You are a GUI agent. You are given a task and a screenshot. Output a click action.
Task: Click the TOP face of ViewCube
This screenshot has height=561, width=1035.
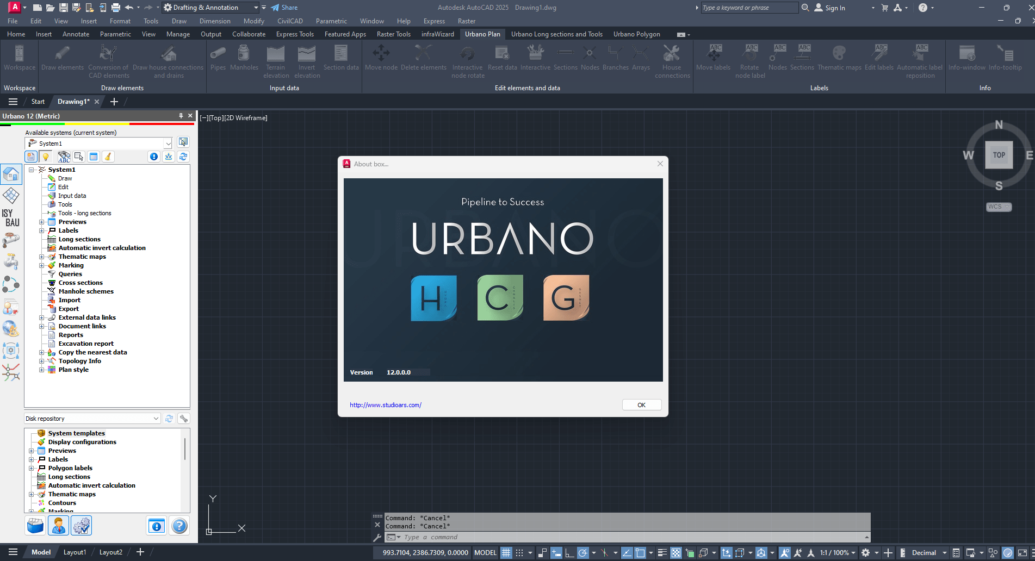[999, 155]
